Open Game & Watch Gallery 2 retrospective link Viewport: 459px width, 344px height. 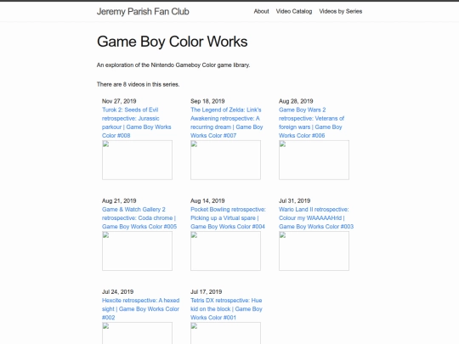click(139, 218)
